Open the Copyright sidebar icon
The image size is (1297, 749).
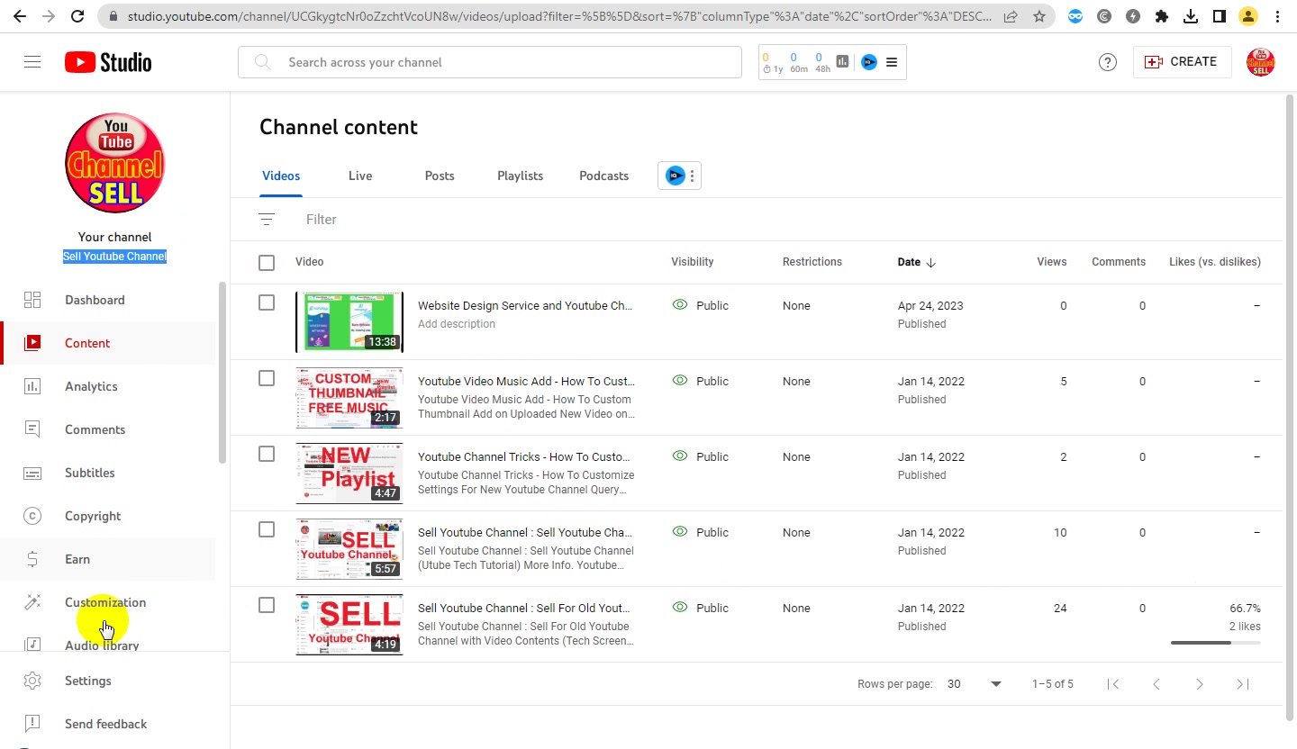tap(32, 516)
